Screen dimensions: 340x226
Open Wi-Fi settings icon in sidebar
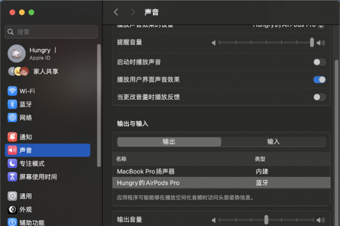12,91
